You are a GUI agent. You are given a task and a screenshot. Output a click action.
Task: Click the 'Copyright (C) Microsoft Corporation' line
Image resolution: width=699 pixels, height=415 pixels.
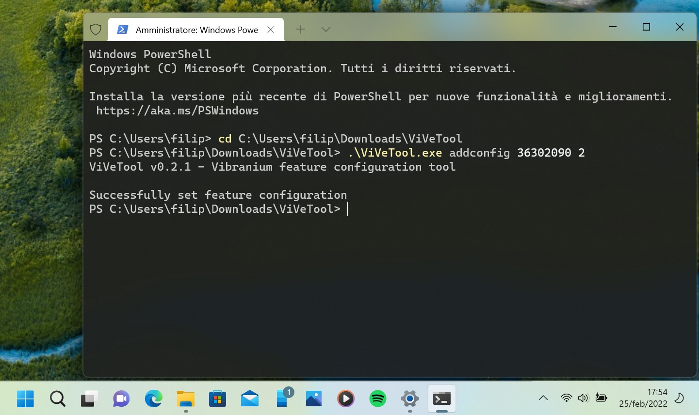303,68
